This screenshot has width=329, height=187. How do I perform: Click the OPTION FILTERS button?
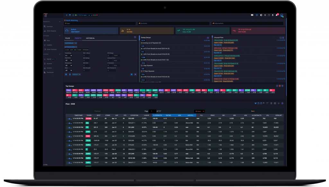[x=71, y=47]
